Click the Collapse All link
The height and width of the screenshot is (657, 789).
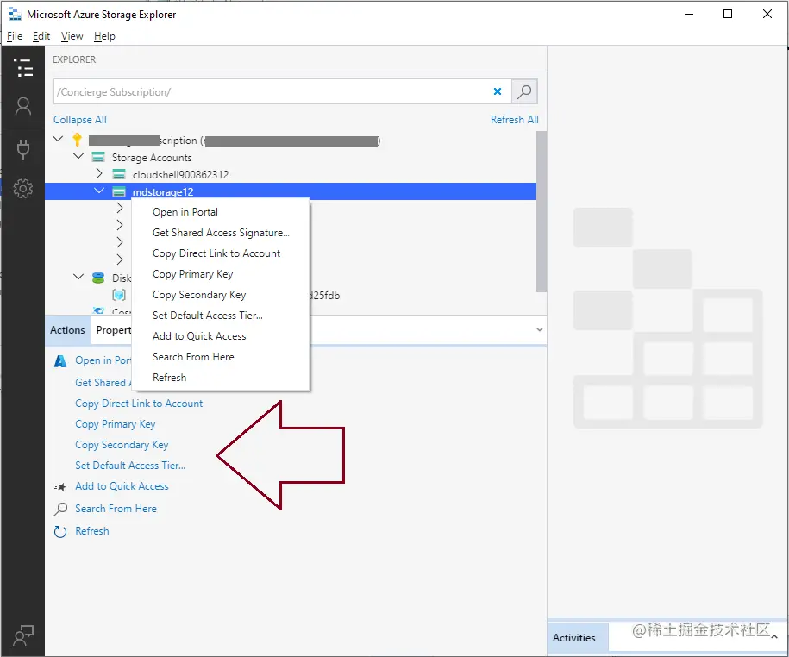click(79, 119)
